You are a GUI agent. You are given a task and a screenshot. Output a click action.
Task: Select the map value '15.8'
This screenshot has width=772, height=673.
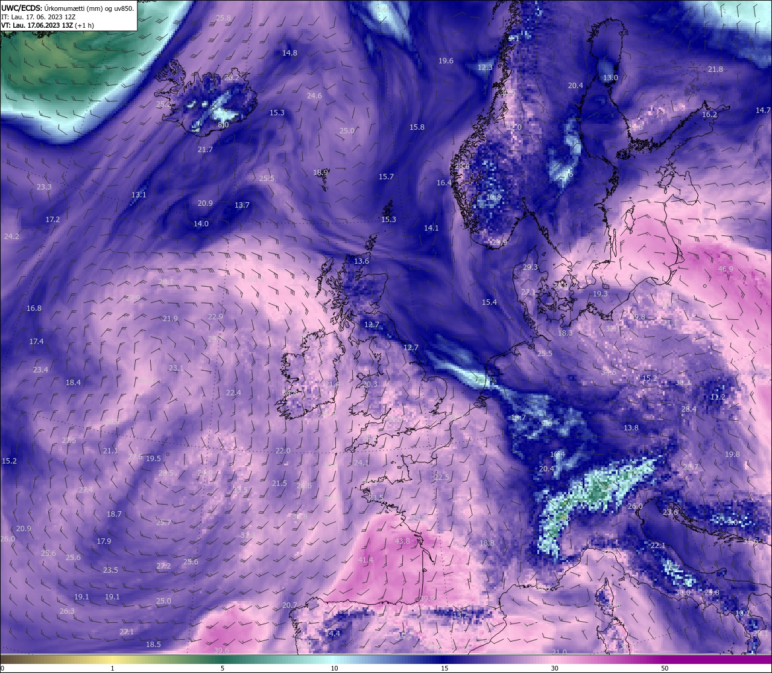tap(417, 127)
